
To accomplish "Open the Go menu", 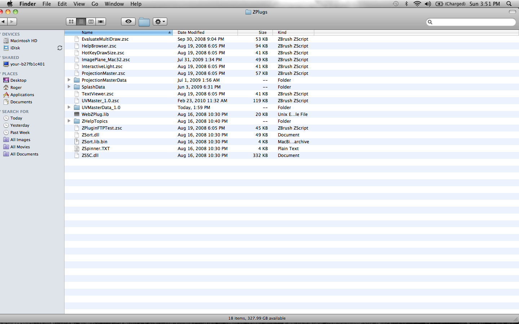I will click(95, 4).
